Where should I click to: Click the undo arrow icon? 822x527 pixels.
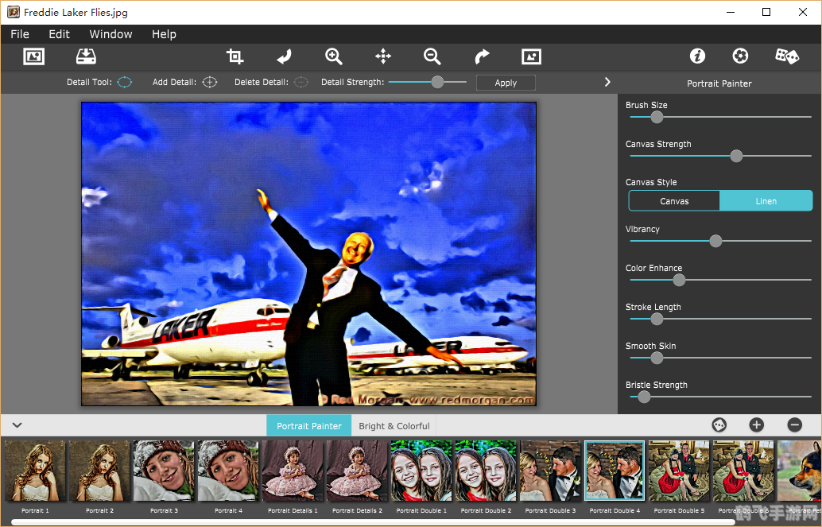click(284, 56)
